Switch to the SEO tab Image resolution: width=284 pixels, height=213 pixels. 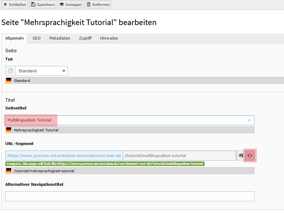coord(37,38)
